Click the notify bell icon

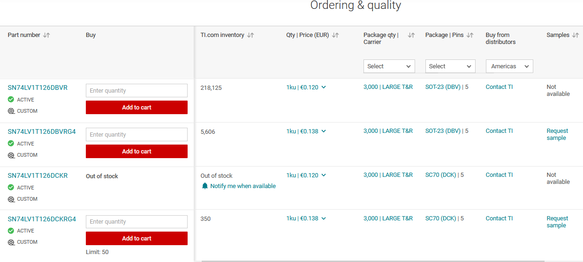click(x=204, y=186)
